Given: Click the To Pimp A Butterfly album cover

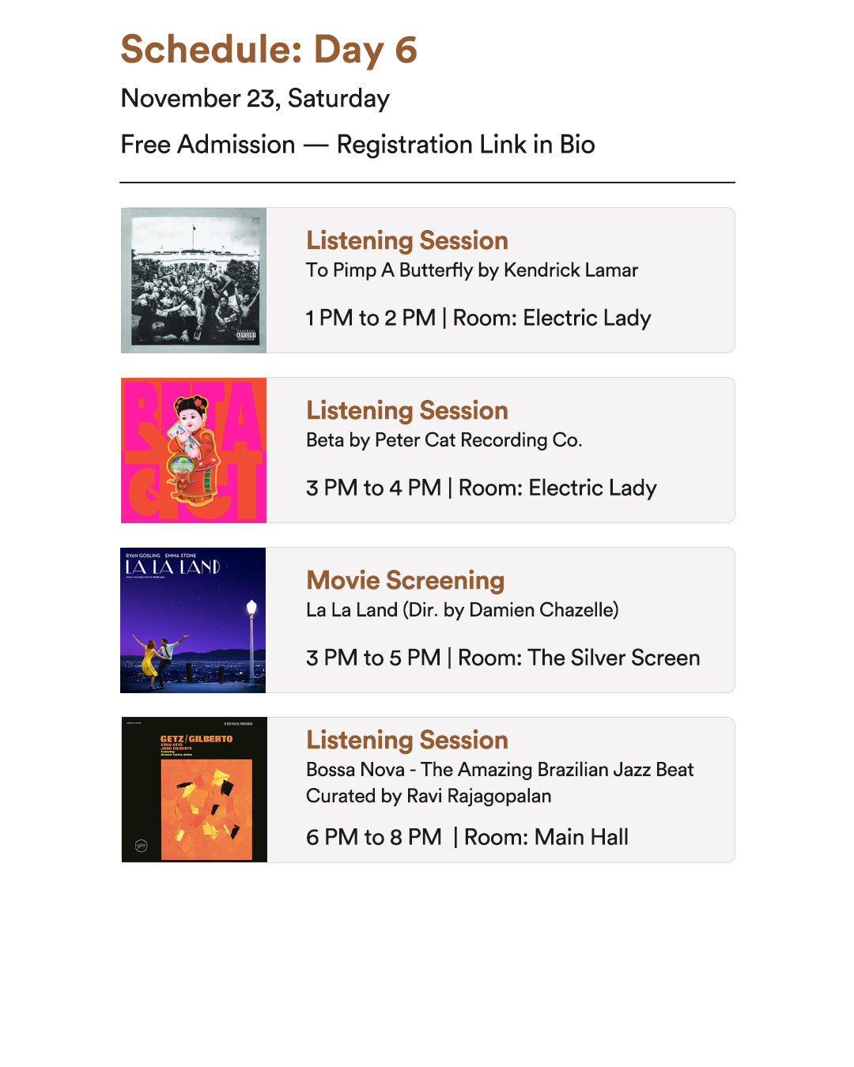Looking at the screenshot, I should pyautogui.click(x=194, y=281).
